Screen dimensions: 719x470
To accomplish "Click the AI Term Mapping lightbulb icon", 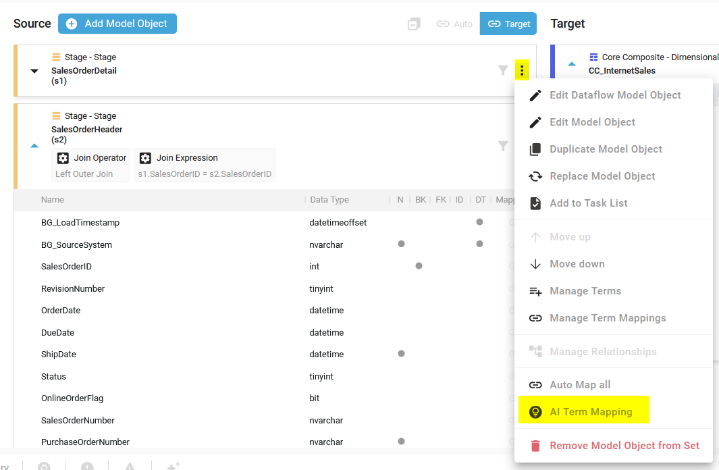I will tap(535, 412).
